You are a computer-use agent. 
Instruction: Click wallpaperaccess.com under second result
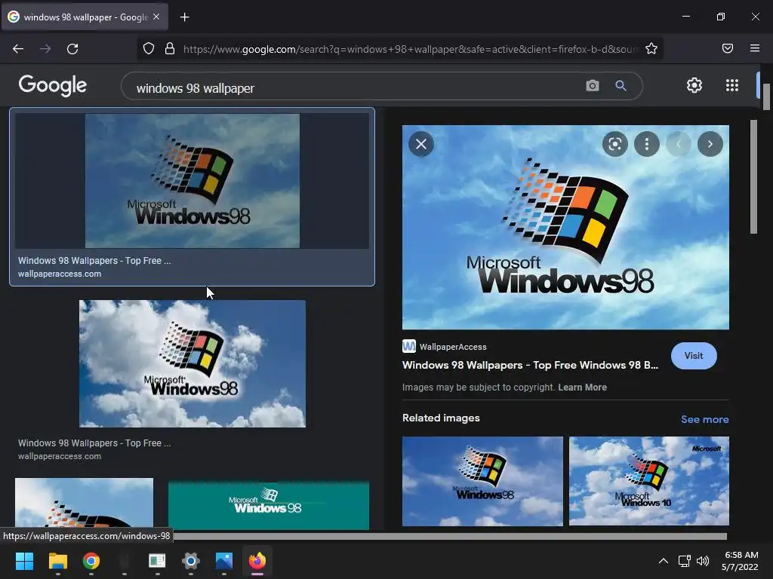click(x=60, y=456)
